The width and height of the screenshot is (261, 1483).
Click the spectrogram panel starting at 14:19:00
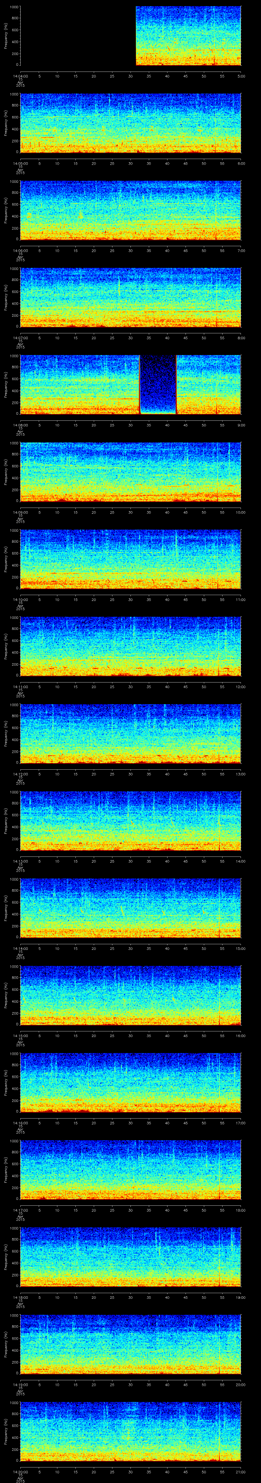click(x=131, y=1344)
